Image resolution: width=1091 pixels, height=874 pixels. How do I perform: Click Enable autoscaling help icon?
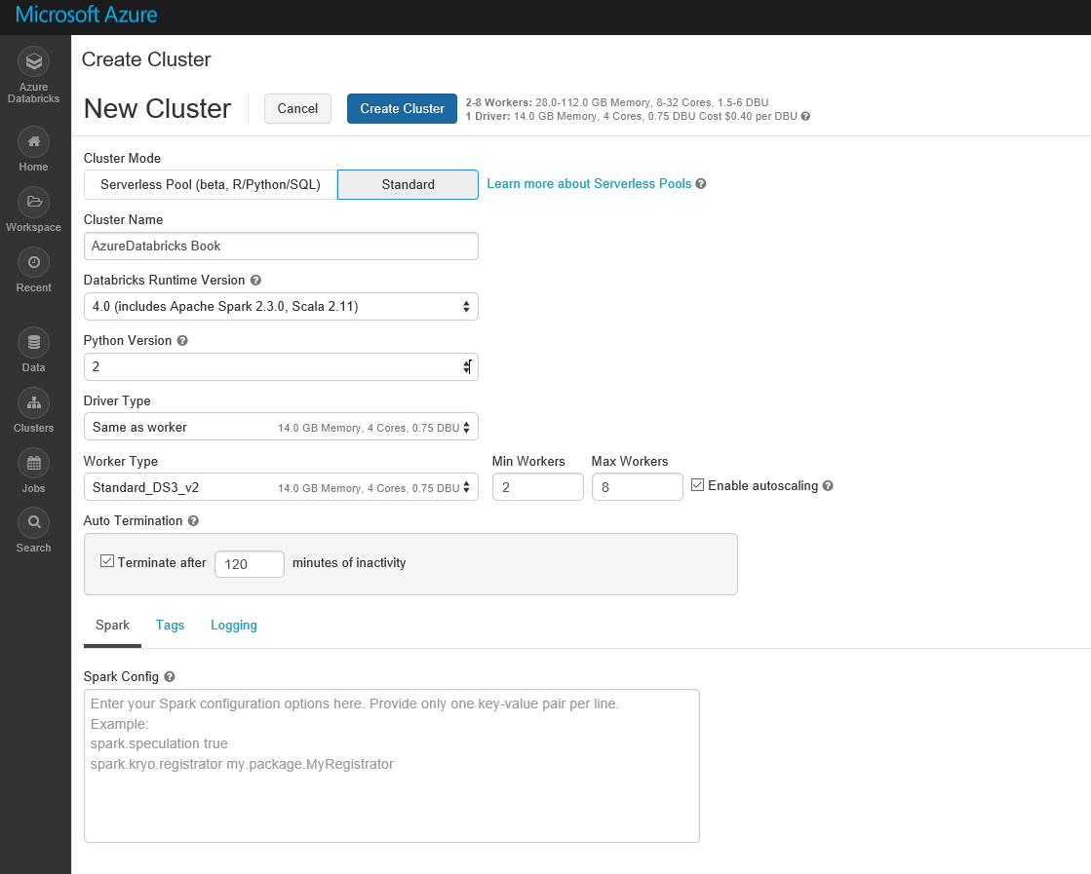pos(828,486)
